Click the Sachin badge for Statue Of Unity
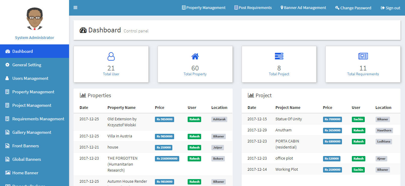 tap(358, 119)
